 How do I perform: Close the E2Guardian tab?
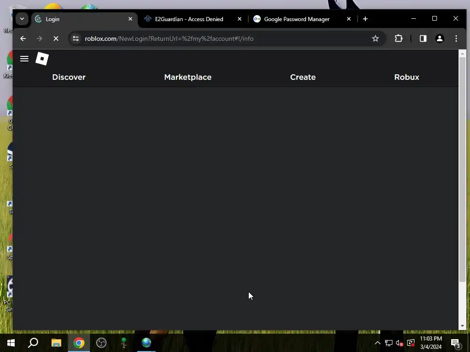[240, 19]
